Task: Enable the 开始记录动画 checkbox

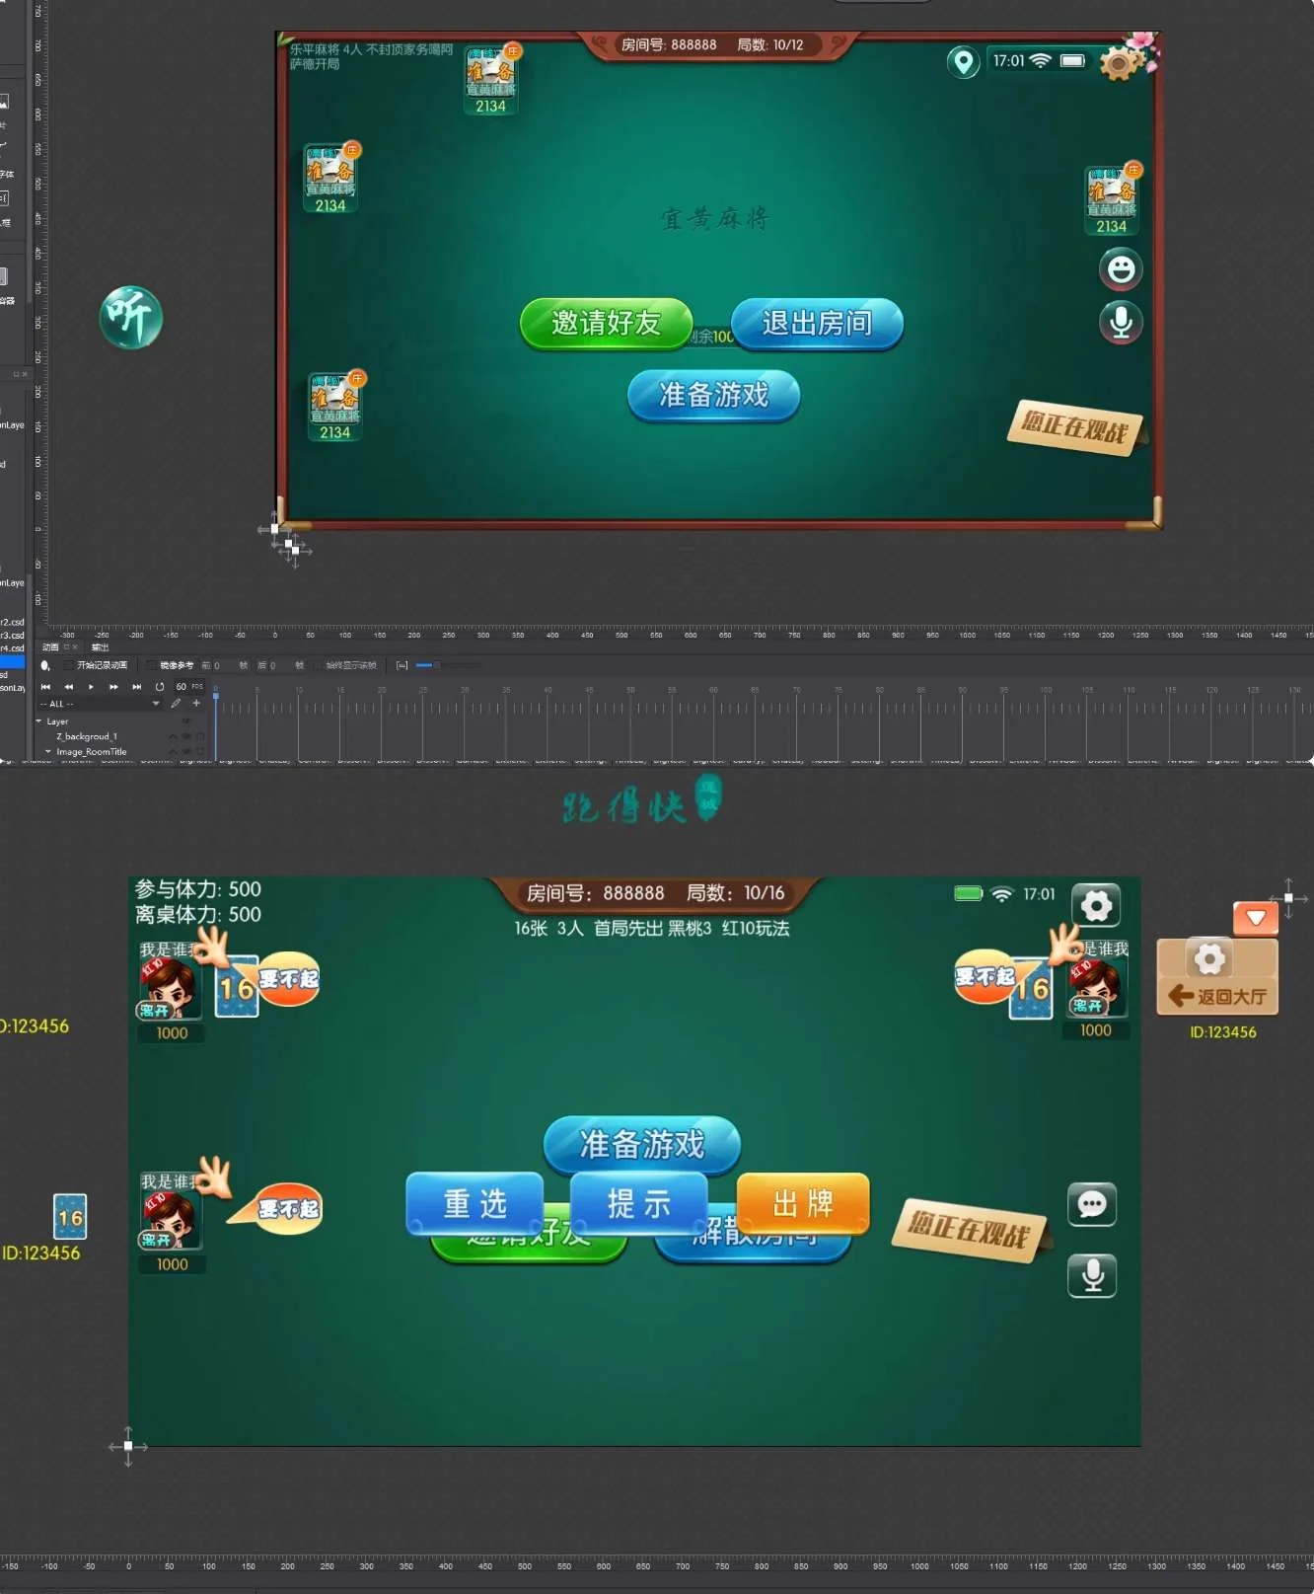Action: click(69, 666)
